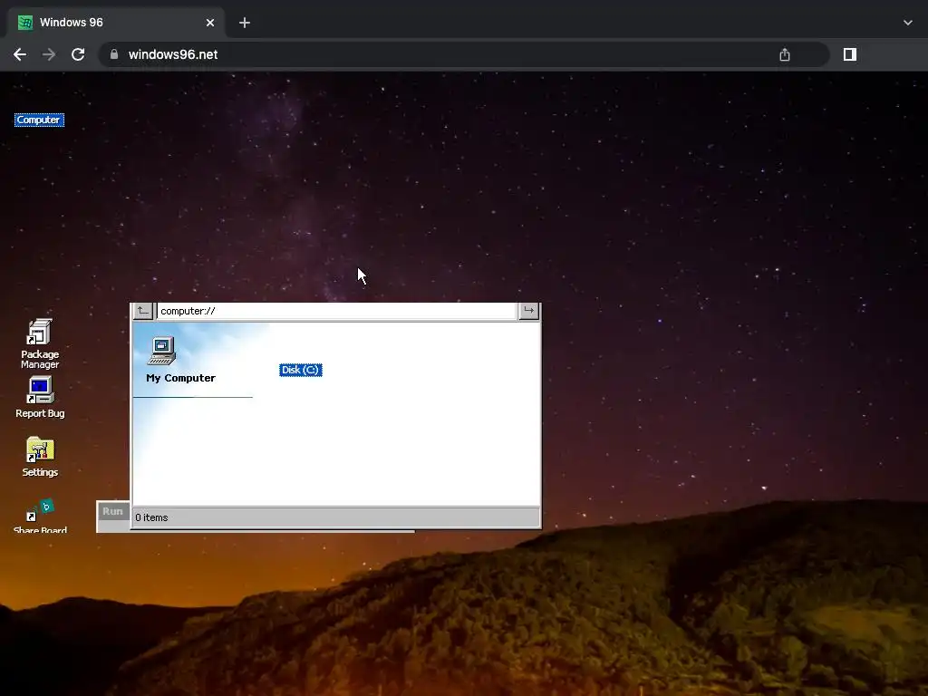Click the computer:// address field
928x696 pixels.
tap(336, 312)
